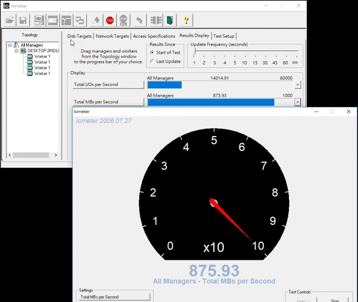The image size is (358, 302).
Task: Click 14014.91 I/Os value text
Action: (x=219, y=78)
